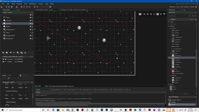Zoom out of the room canvas
The width and height of the screenshot is (199, 112).
point(144,14)
